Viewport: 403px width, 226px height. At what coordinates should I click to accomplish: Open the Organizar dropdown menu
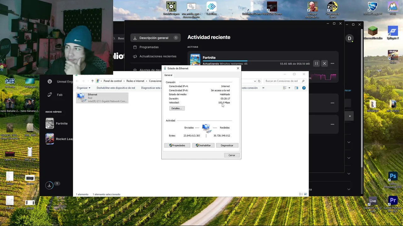coord(83,88)
